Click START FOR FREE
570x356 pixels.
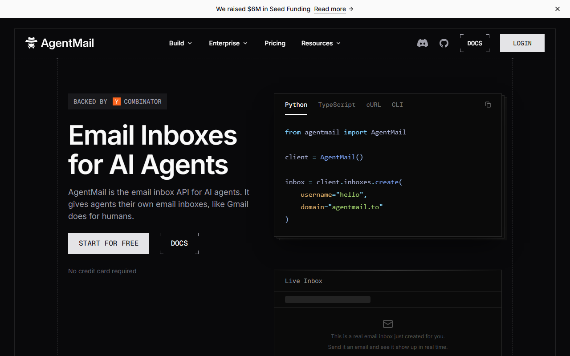coord(109,243)
